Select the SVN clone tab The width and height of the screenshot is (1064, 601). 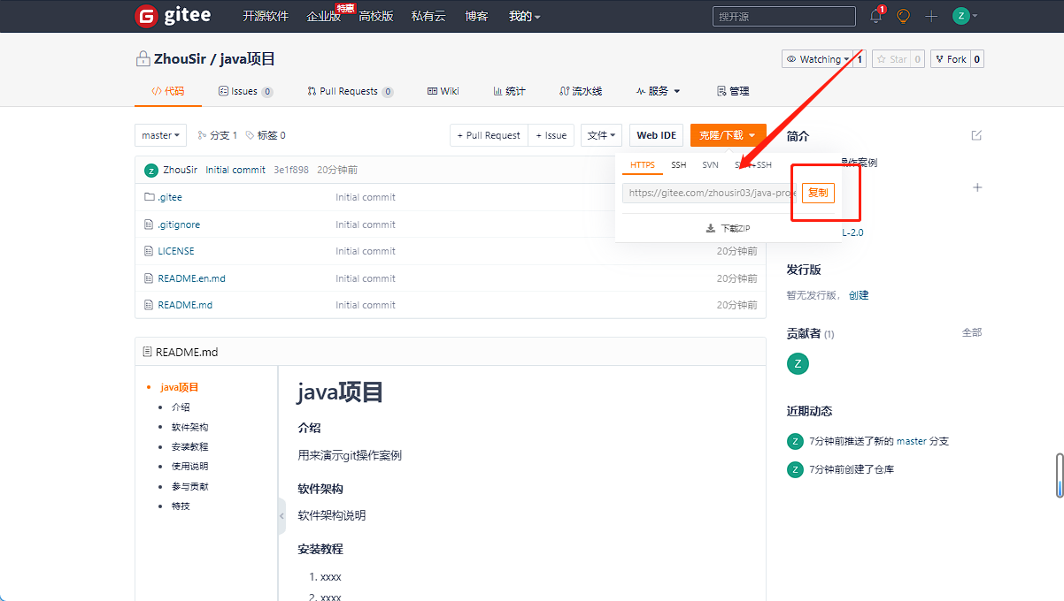tap(710, 165)
